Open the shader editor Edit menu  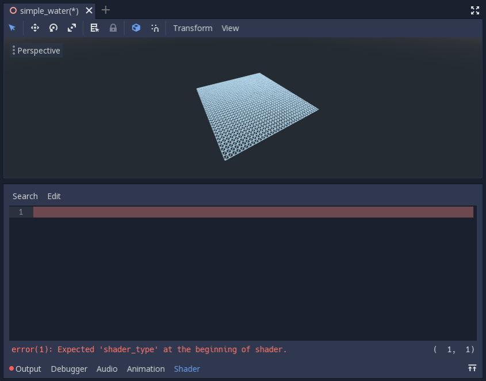[x=53, y=196]
